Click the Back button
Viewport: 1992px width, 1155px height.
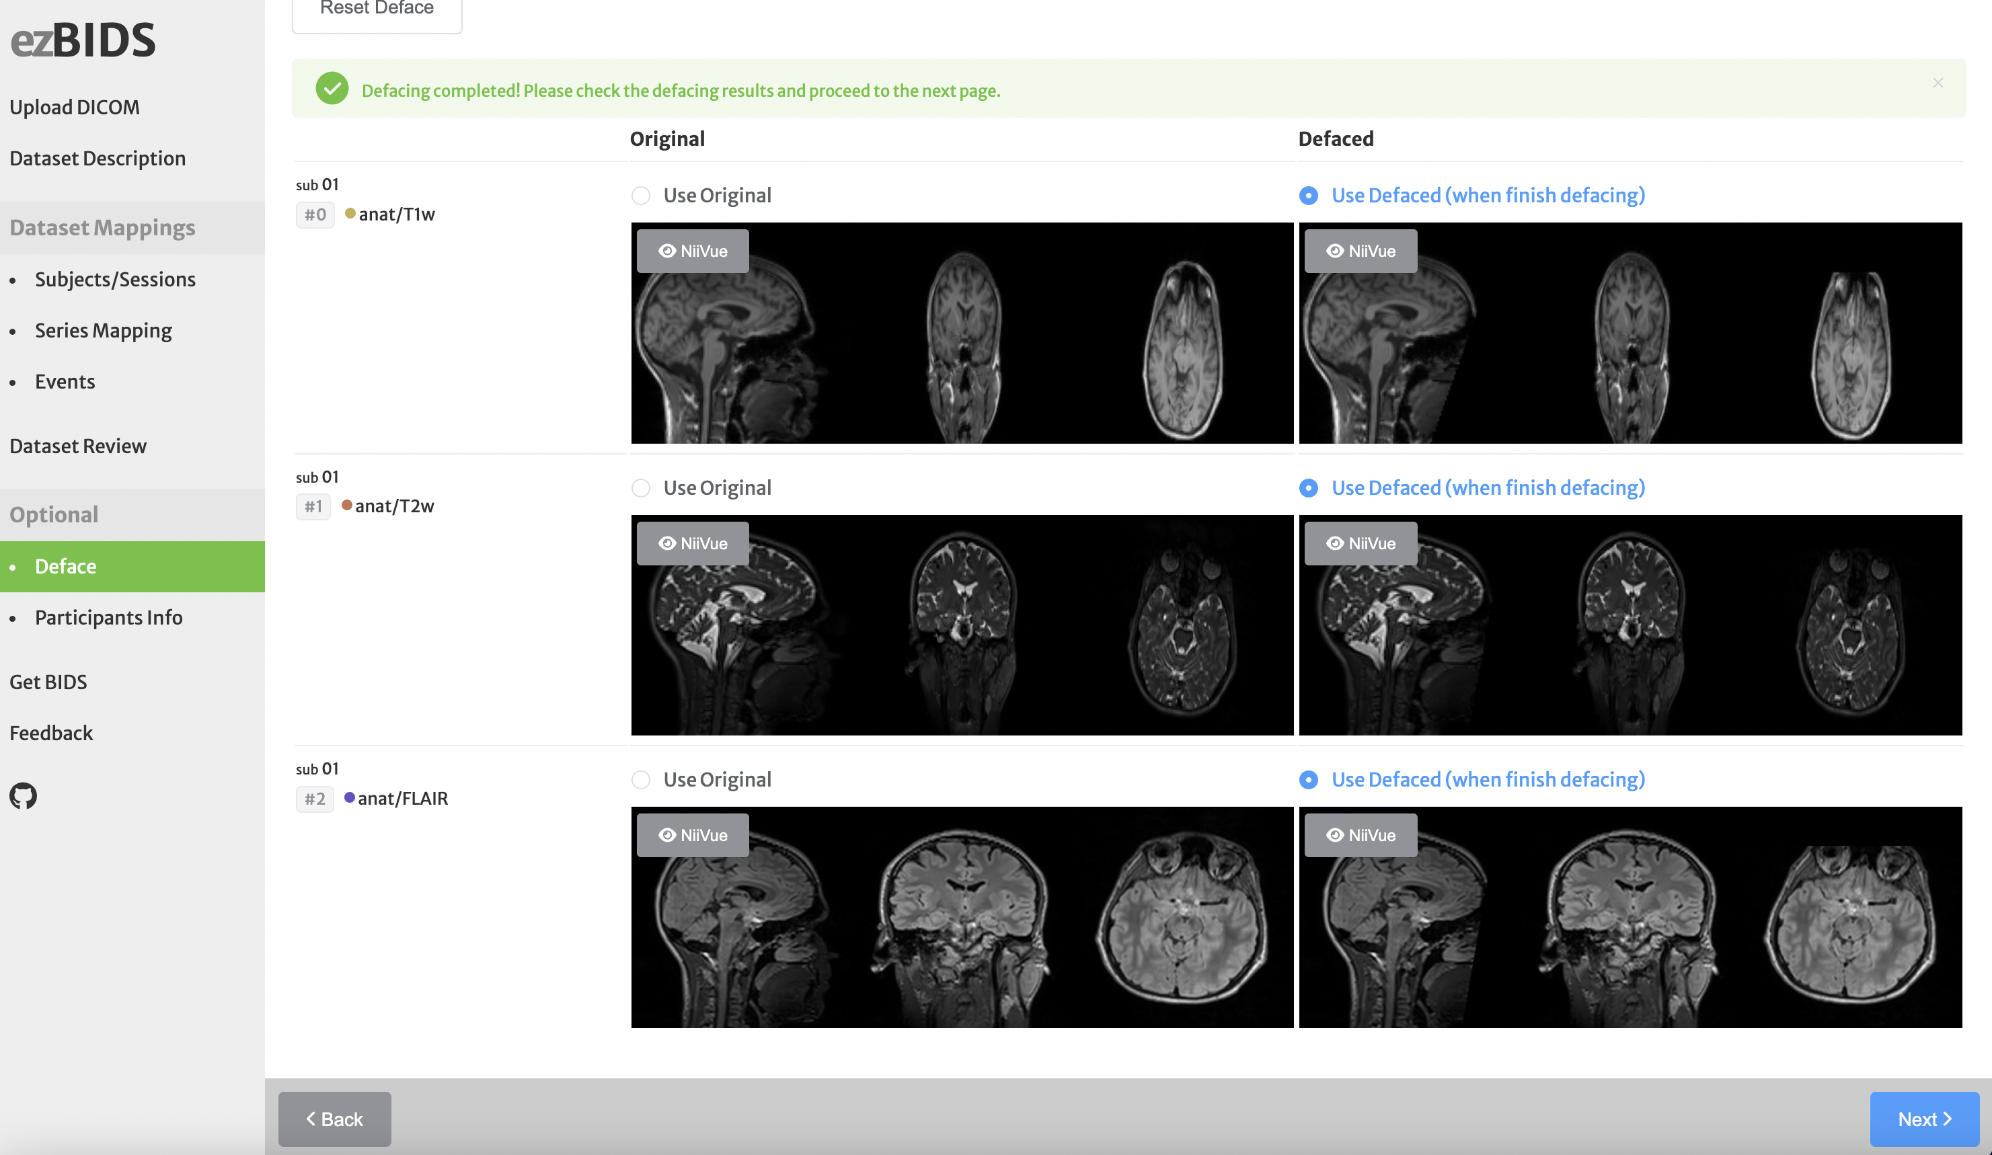tap(334, 1119)
